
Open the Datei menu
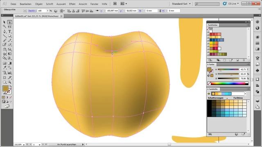pos(14,4)
